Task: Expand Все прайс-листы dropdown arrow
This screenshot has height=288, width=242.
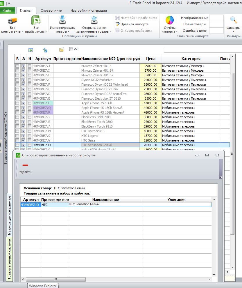Action: click(x=46, y=31)
